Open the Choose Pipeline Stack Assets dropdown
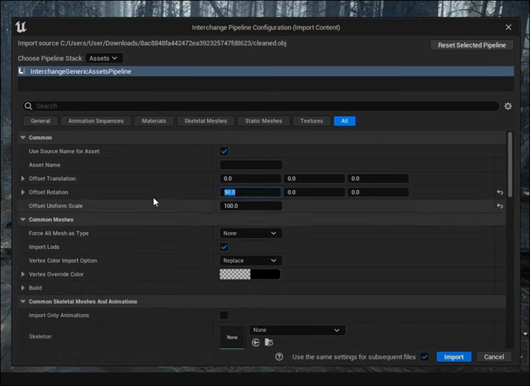The height and width of the screenshot is (386, 530). (104, 58)
